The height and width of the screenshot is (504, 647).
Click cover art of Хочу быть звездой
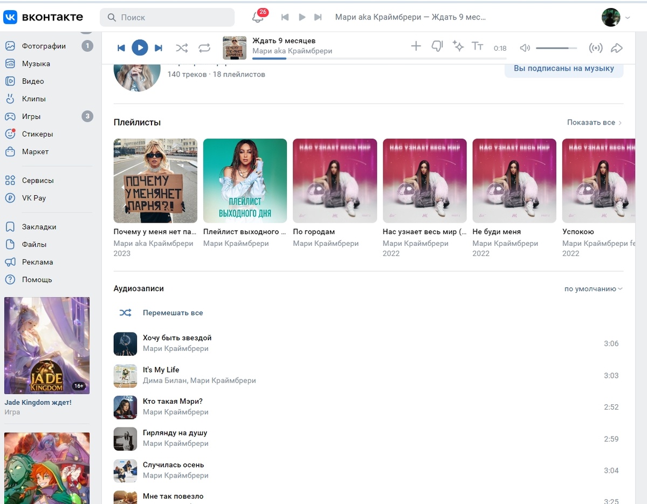click(x=125, y=344)
